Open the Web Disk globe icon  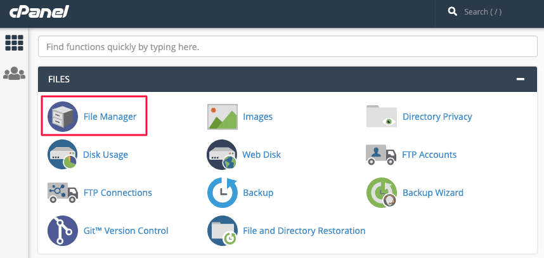point(222,154)
